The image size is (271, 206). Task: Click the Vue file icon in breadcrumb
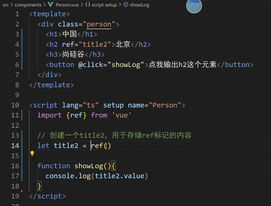click(50, 5)
